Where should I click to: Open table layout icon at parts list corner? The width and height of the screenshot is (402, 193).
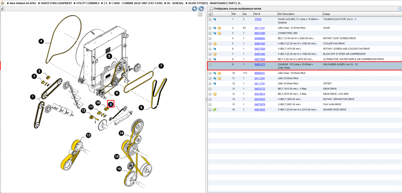click(x=399, y=8)
